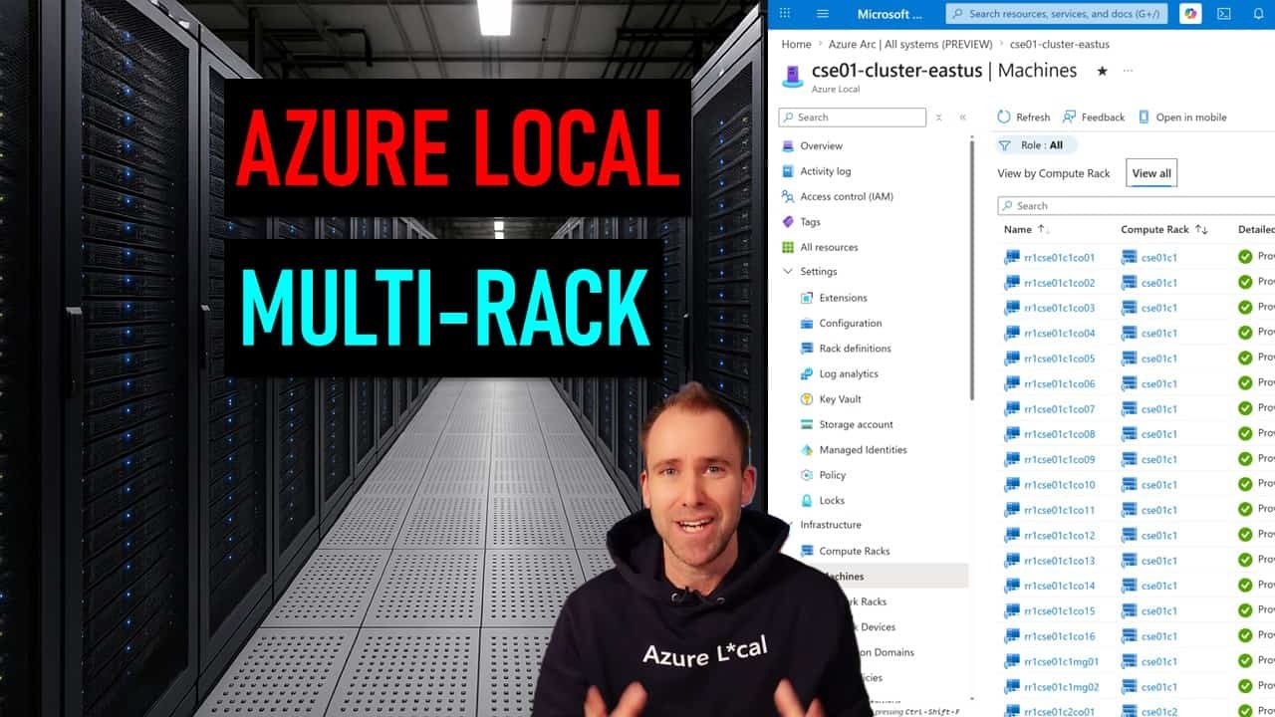Open Compute Racks in the Infrastructure menu
1275x717 pixels.
(x=855, y=551)
